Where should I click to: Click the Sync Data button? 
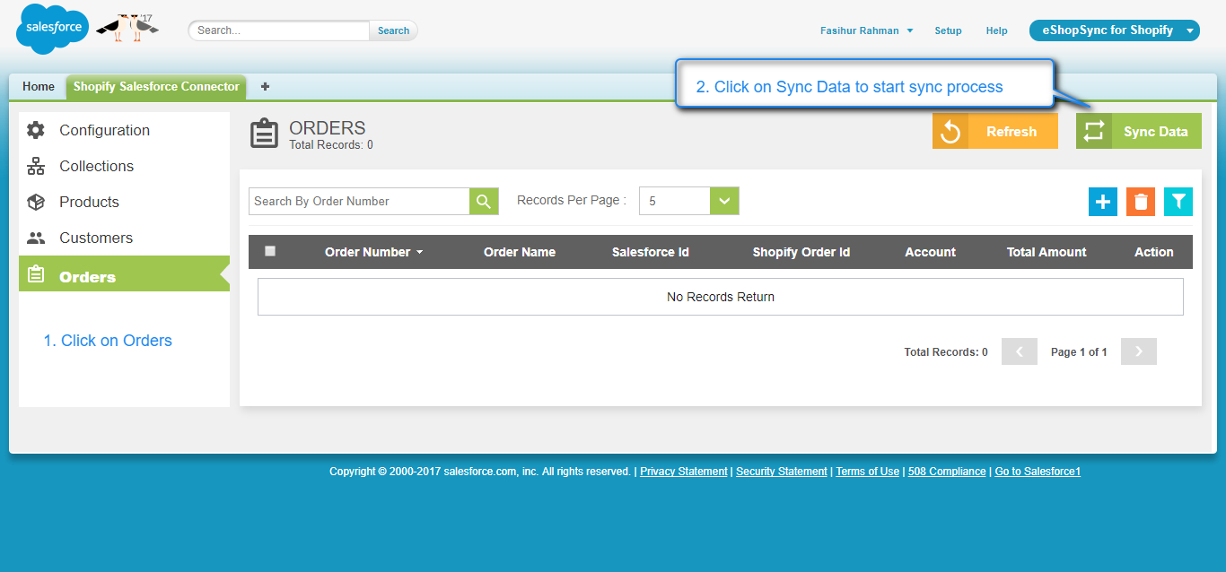(x=1139, y=131)
